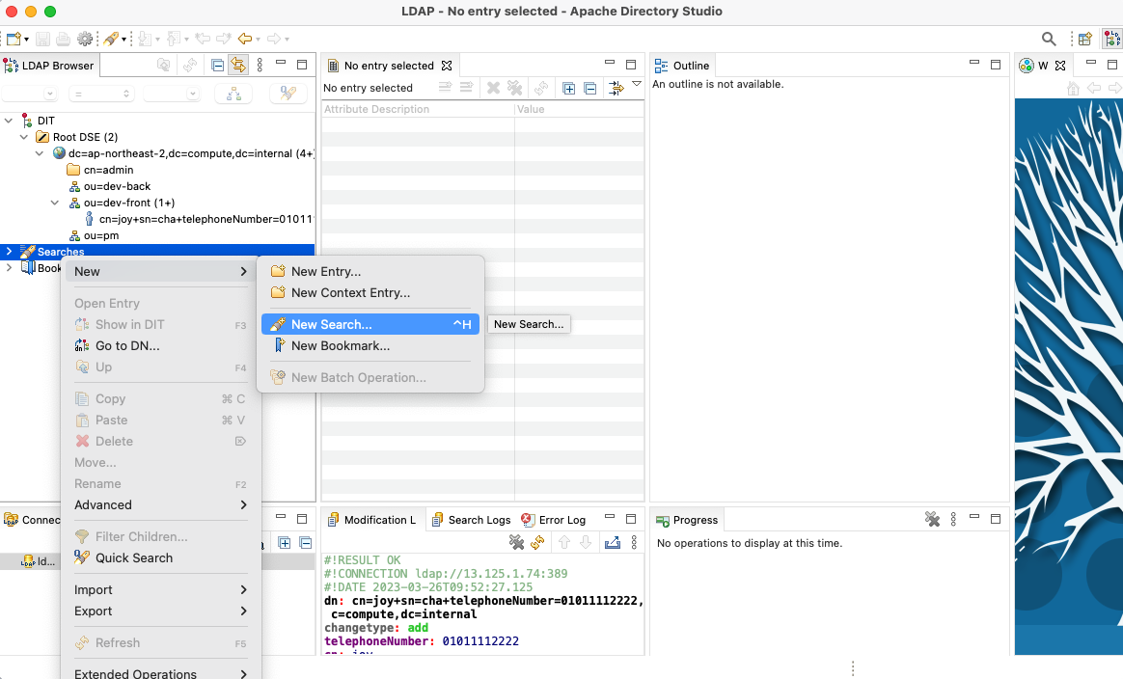Collapse all in the Connections view toolbar

point(305,543)
